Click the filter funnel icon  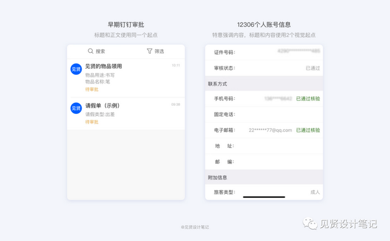(149, 51)
